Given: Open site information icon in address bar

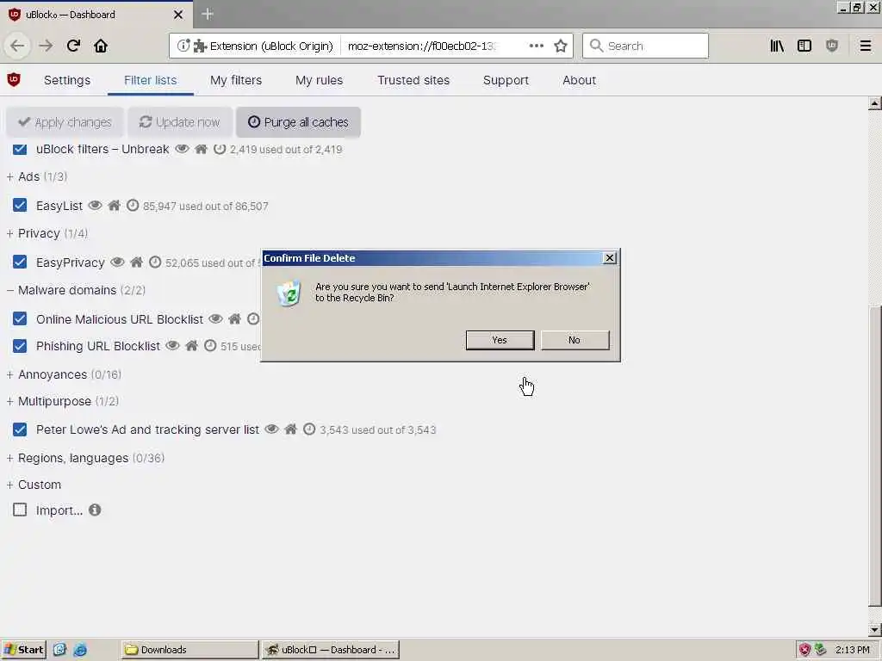Looking at the screenshot, I should pyautogui.click(x=183, y=46).
